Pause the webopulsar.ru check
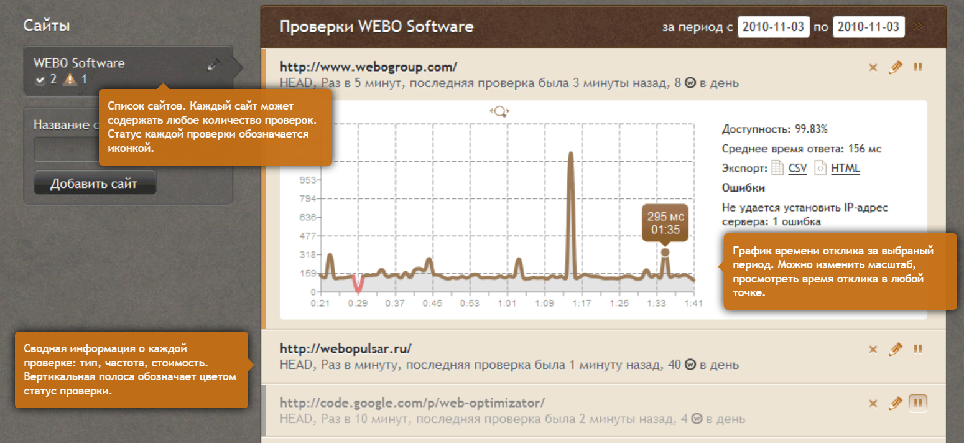964x443 pixels. (x=917, y=349)
